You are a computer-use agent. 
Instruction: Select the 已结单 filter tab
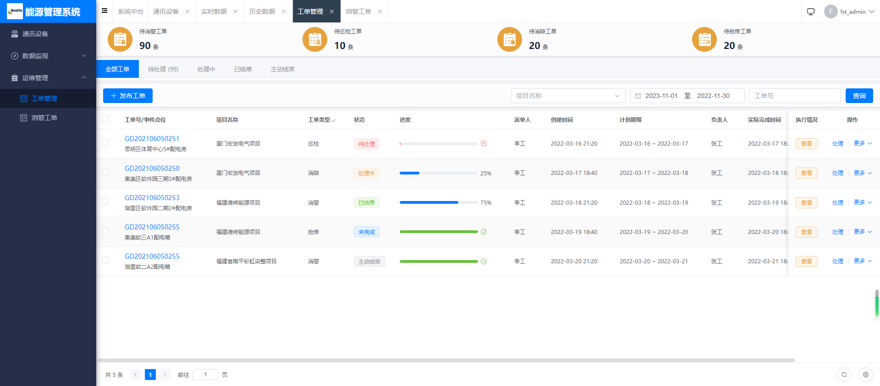point(243,69)
